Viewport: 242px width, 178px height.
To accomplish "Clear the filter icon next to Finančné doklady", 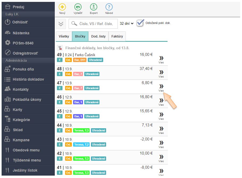I will [x=60, y=48].
